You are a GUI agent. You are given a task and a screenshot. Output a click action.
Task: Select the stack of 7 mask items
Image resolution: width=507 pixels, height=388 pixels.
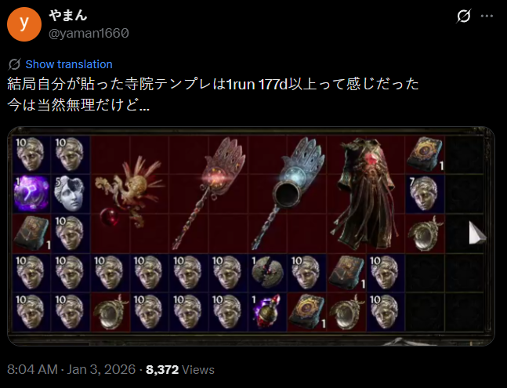point(424,194)
